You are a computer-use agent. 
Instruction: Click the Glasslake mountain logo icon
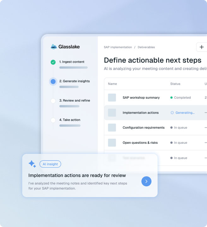pyautogui.click(x=54, y=47)
